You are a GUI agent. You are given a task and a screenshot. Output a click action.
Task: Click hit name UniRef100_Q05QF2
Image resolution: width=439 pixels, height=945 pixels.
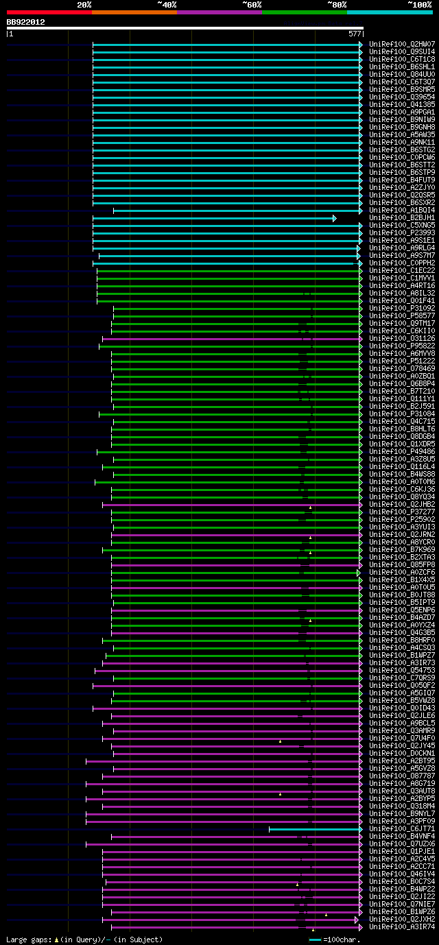[x=402, y=685]
